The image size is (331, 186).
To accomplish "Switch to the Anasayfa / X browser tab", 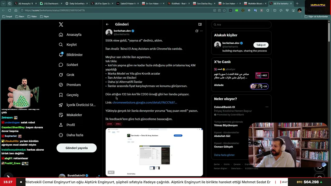I will pos(26,4).
